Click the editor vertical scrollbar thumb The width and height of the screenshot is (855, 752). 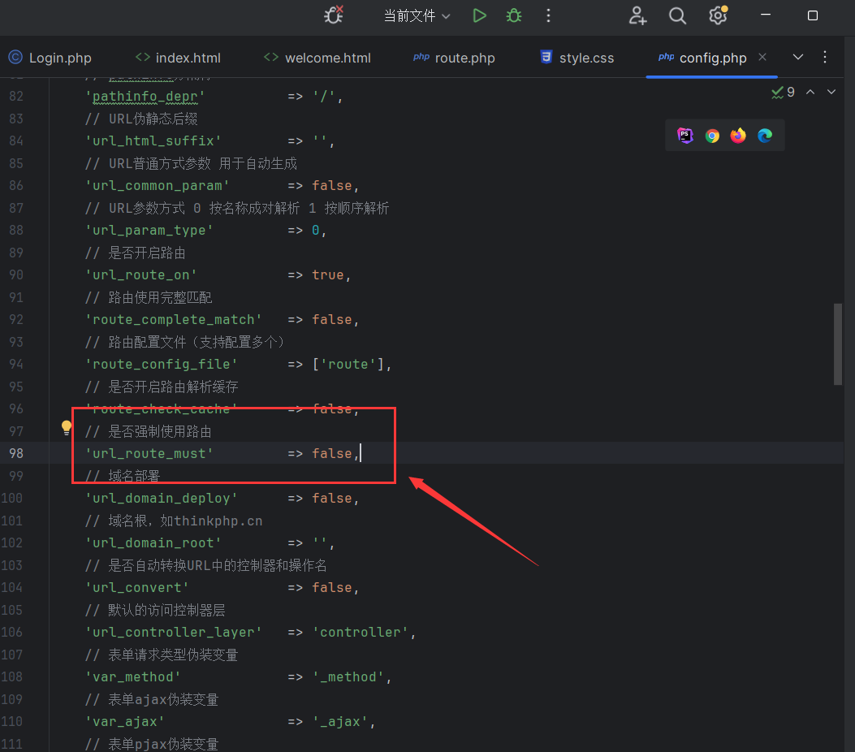tap(838, 344)
